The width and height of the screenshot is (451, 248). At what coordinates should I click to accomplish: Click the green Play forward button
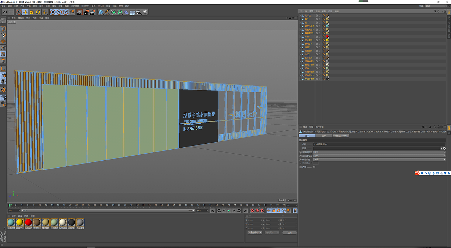[229, 211]
